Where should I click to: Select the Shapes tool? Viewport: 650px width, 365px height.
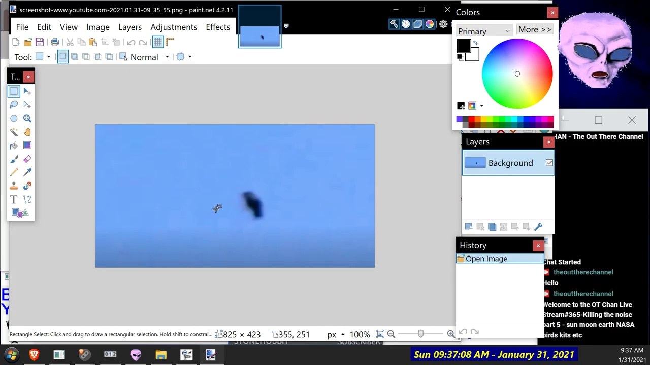coord(20,213)
